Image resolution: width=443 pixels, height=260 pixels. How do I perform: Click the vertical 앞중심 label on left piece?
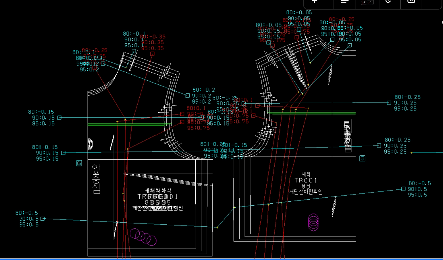click(96, 179)
